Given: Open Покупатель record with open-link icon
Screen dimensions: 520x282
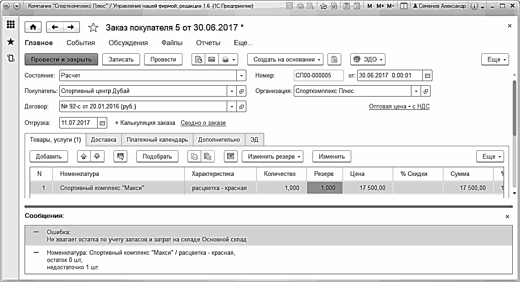Looking at the screenshot, I should (241, 91).
